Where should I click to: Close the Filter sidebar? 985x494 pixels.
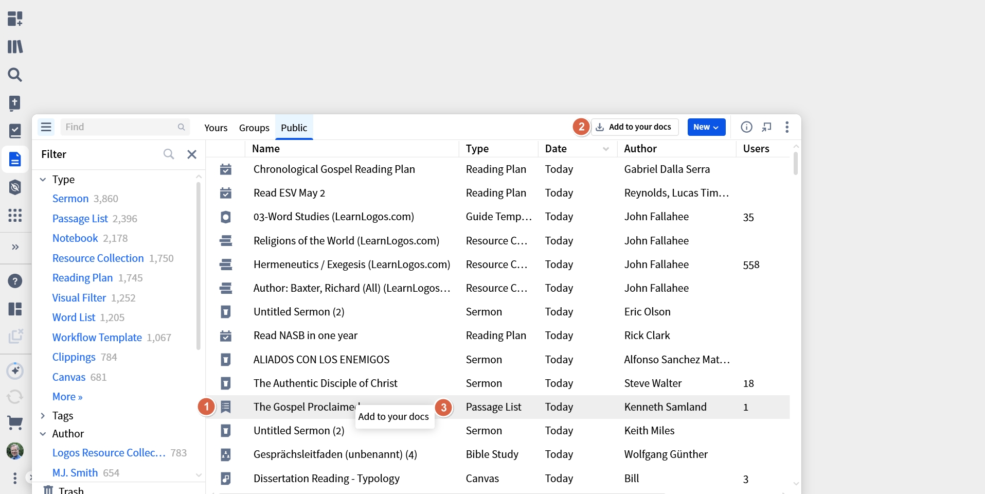pos(192,154)
